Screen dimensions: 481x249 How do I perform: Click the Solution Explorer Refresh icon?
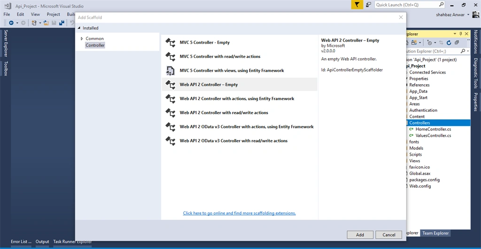(x=449, y=43)
